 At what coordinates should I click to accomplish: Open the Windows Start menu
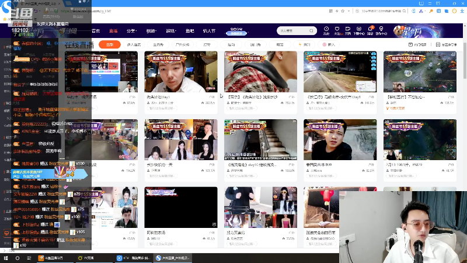(6, 258)
